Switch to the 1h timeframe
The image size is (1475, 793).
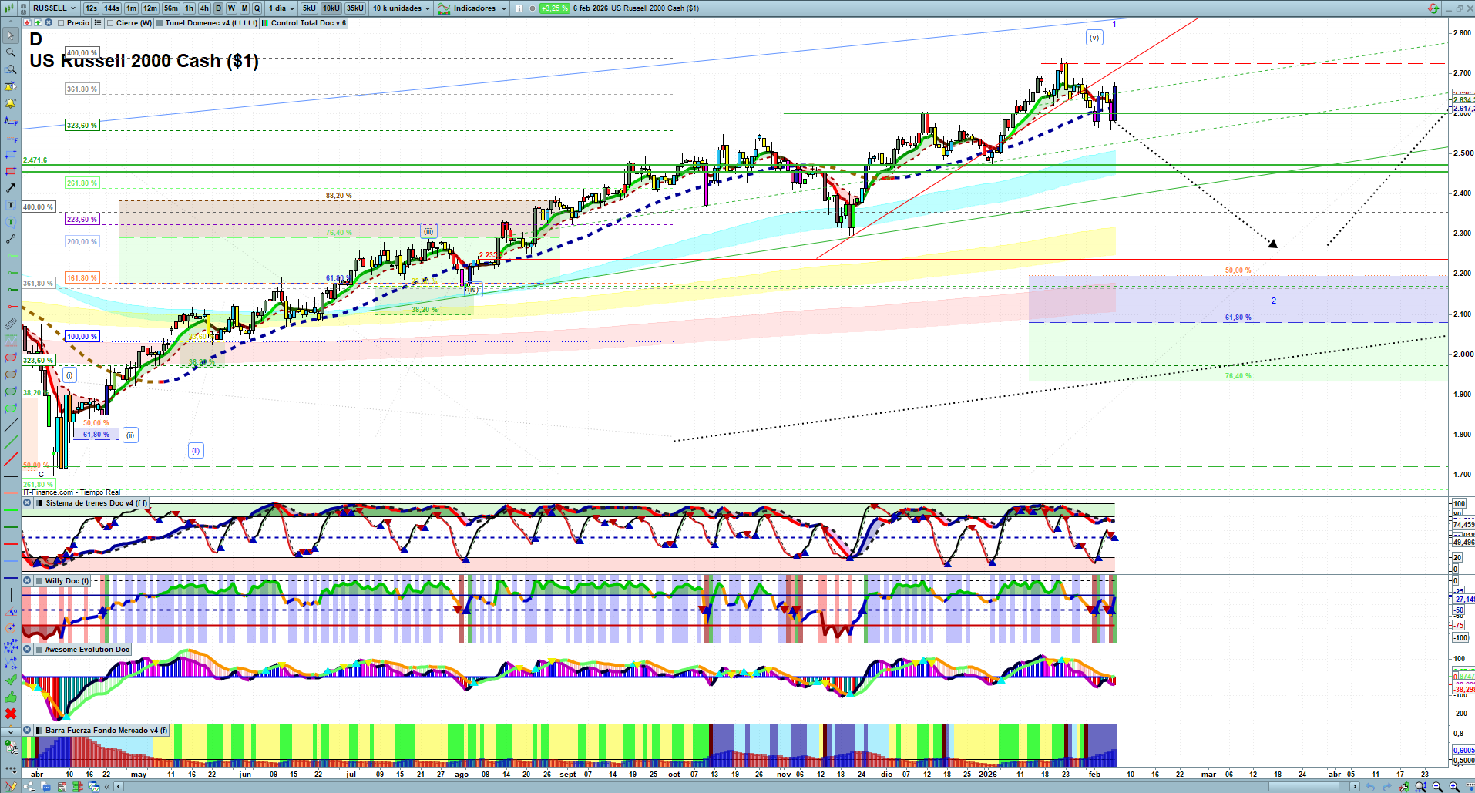[x=189, y=8]
